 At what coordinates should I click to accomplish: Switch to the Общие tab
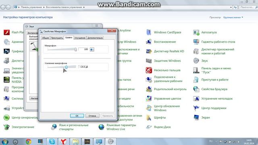coord(46,38)
